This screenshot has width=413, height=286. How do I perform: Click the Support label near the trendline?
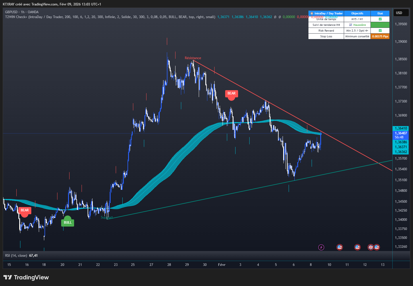point(107,217)
